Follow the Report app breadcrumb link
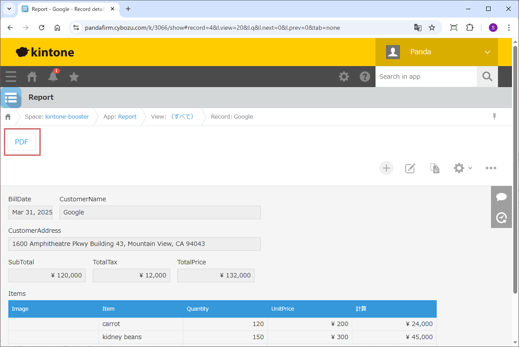 point(127,117)
